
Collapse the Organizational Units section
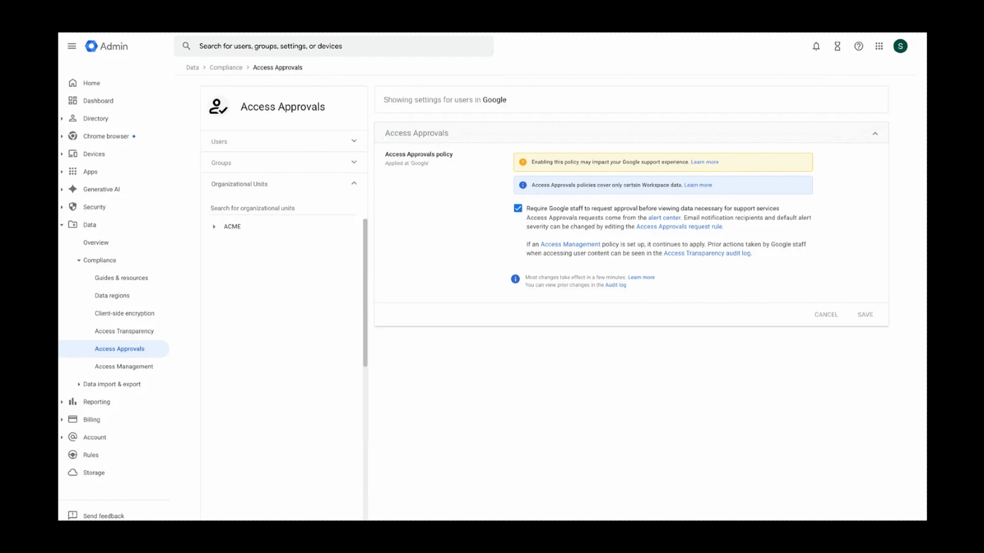click(354, 184)
